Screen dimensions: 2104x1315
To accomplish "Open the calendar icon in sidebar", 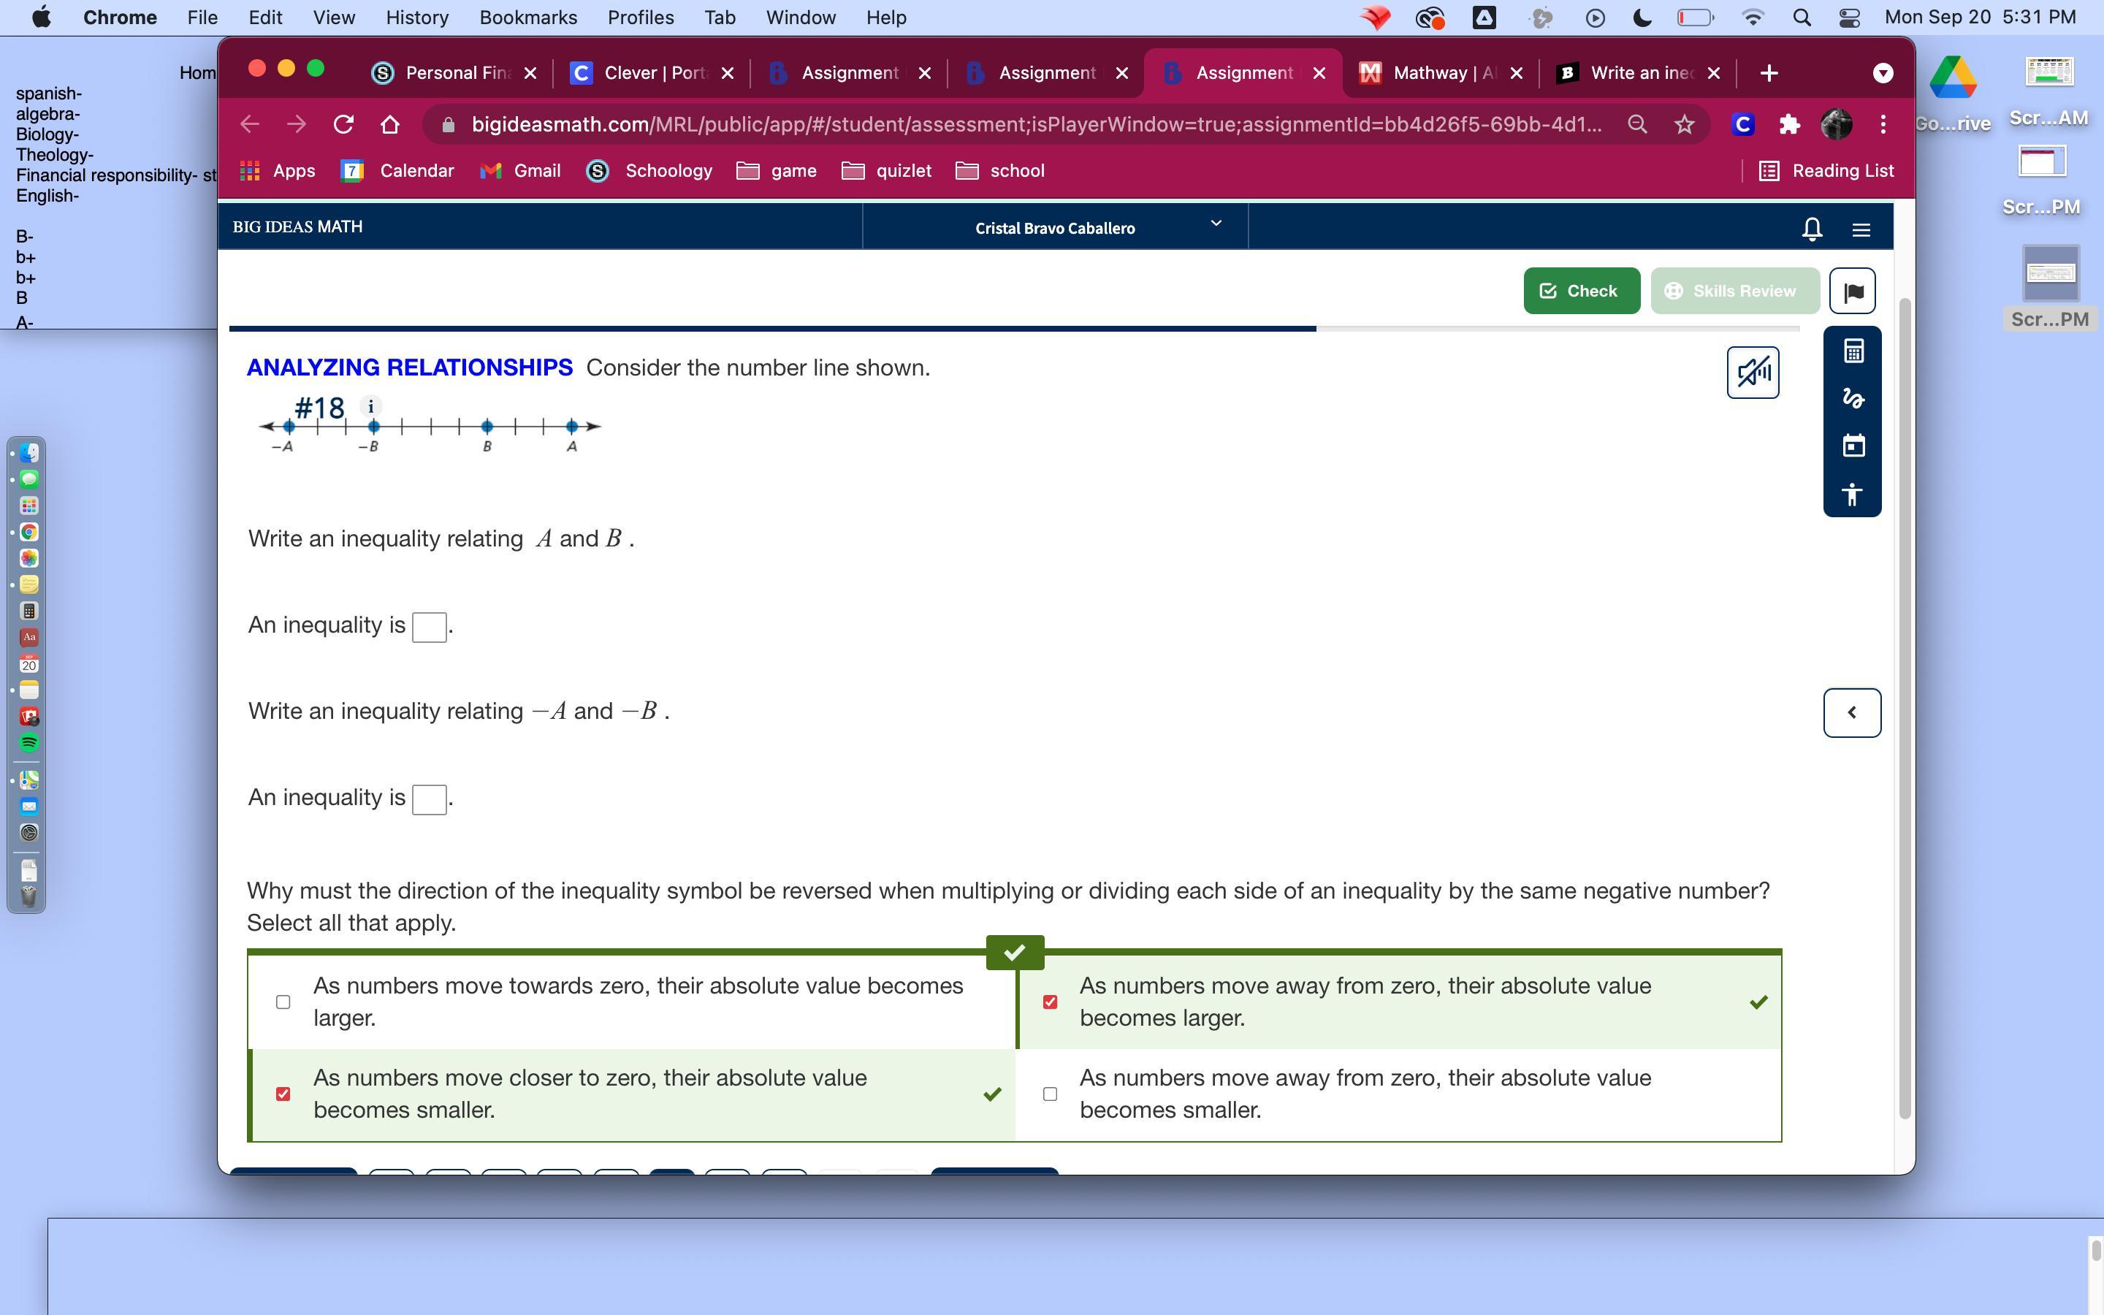I will 1853,446.
